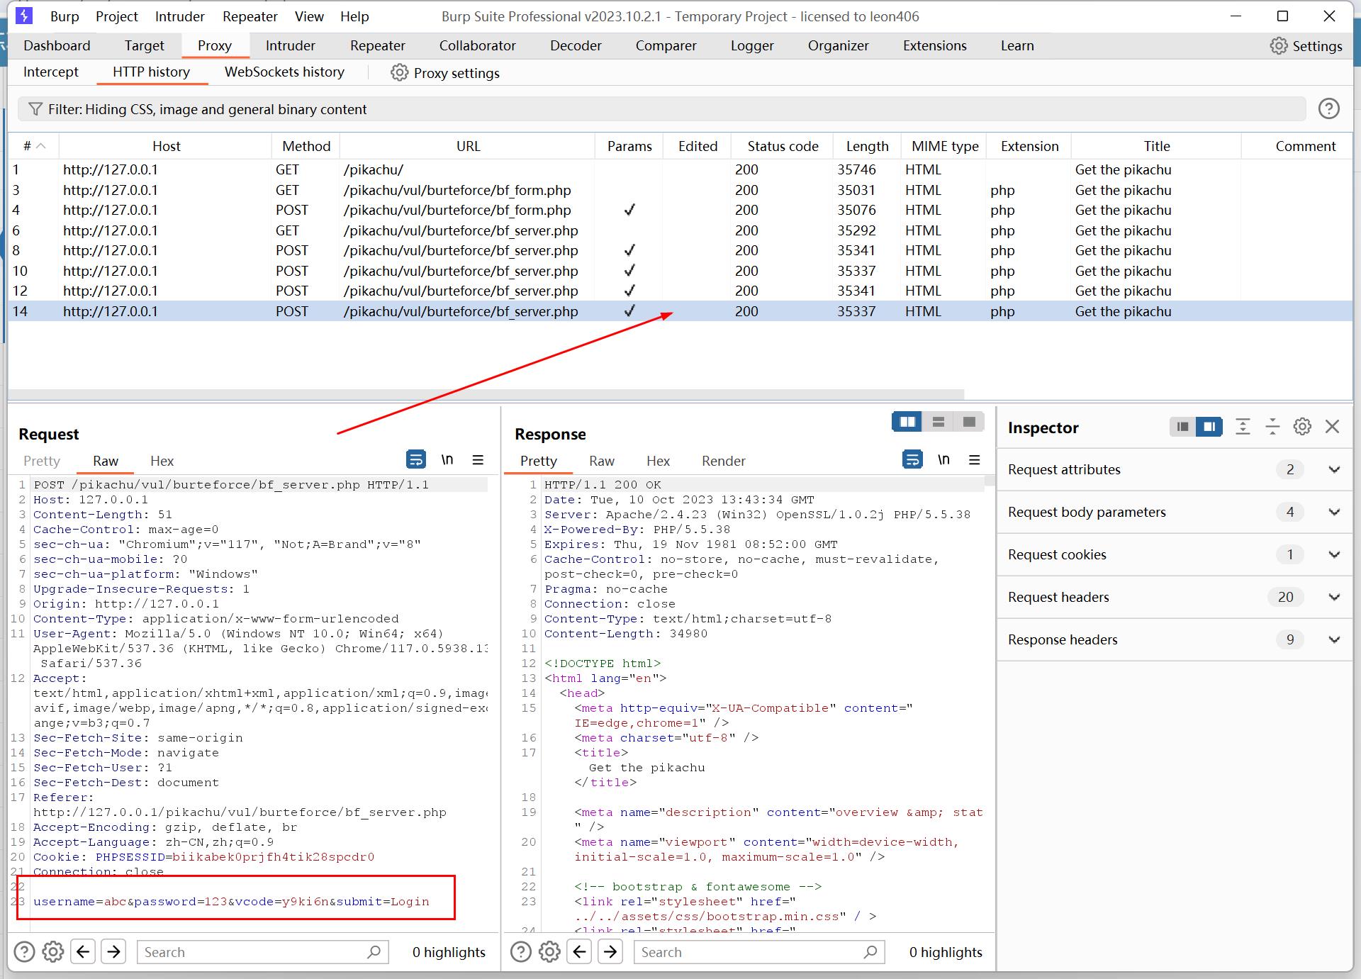
Task: Open the Intercept sub-tab
Action: (x=51, y=72)
